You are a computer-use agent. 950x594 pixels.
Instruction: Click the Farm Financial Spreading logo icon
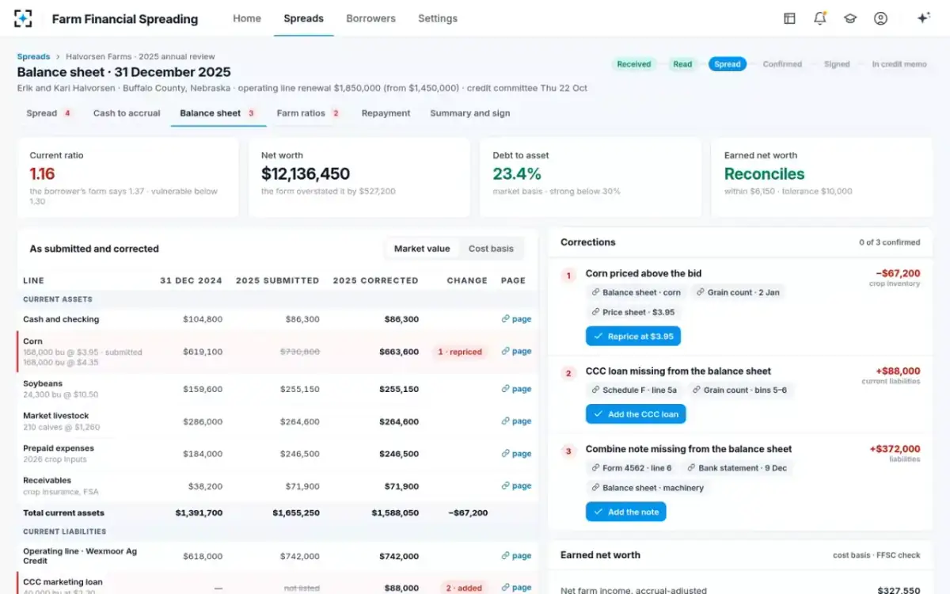click(24, 18)
